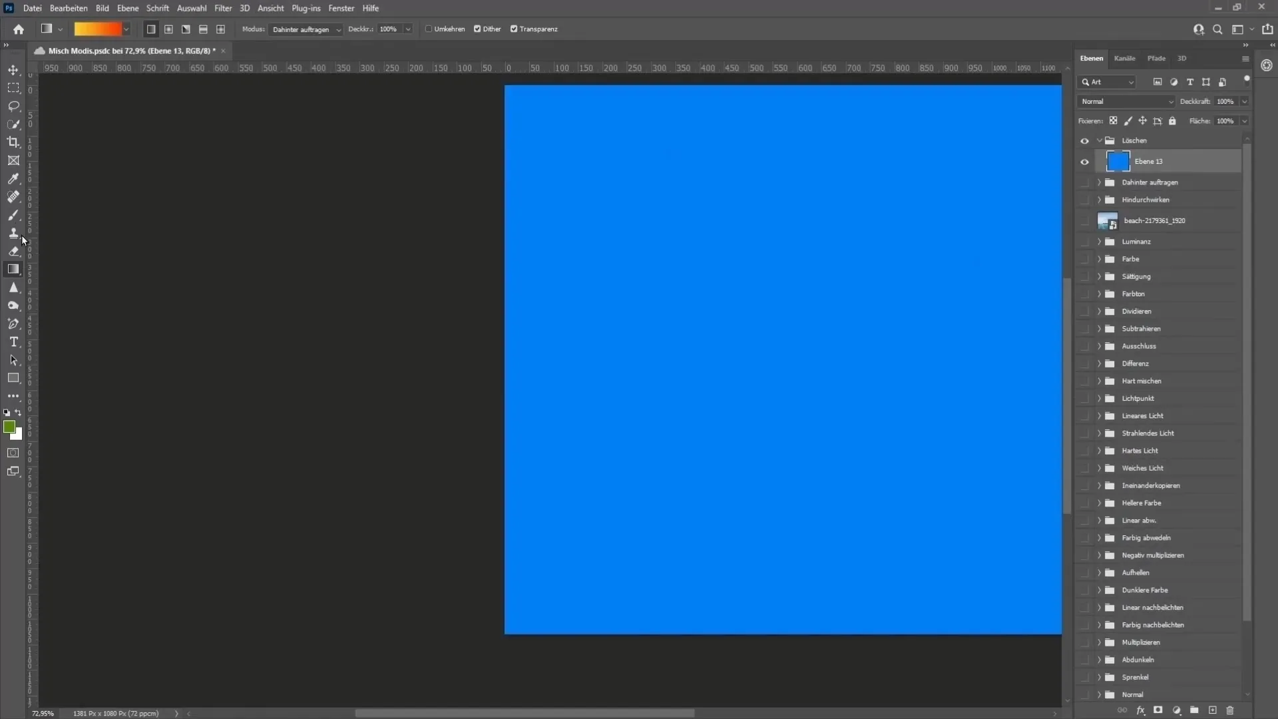This screenshot has height=719, width=1278.
Task: Toggle the Umkehren checkbox
Action: pos(427,29)
